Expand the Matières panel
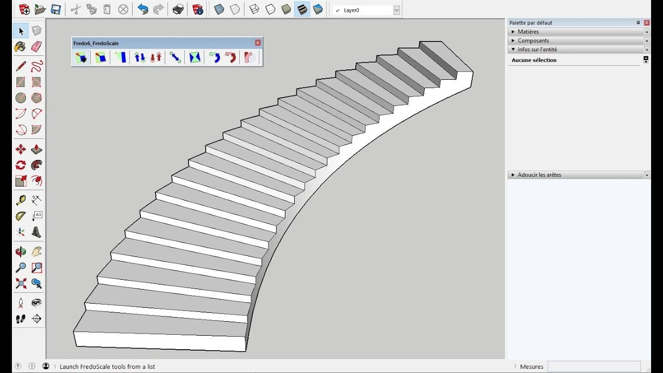This screenshot has height=373, width=663. (x=513, y=32)
